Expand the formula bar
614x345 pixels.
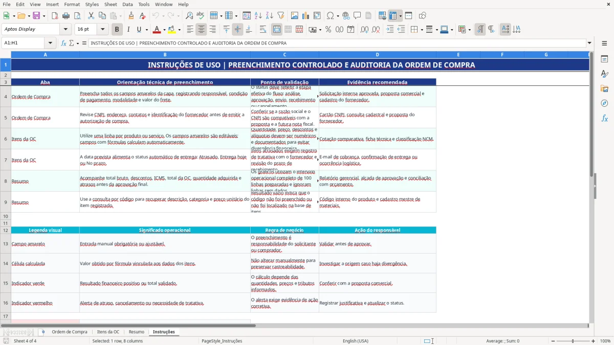pyautogui.click(x=589, y=43)
